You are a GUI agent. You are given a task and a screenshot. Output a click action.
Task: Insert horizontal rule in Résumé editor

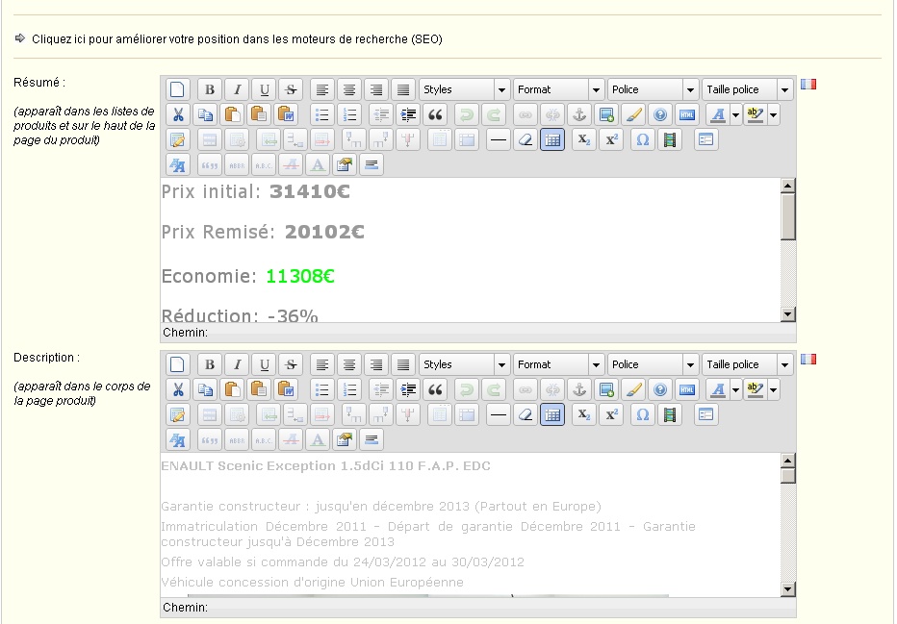pyautogui.click(x=499, y=140)
